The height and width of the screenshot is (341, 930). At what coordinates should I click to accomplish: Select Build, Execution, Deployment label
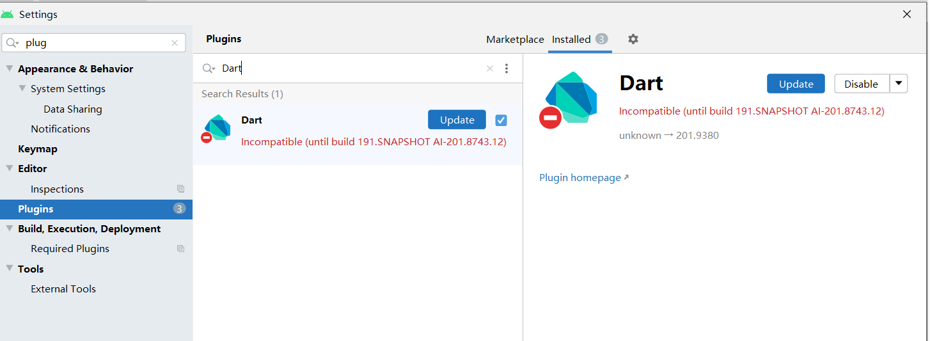89,228
